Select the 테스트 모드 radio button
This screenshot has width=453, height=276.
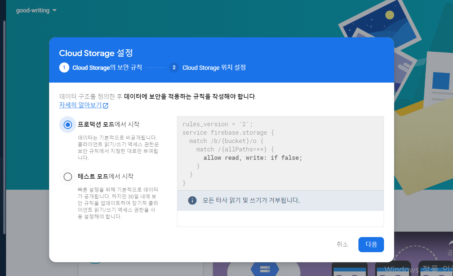[68, 177]
